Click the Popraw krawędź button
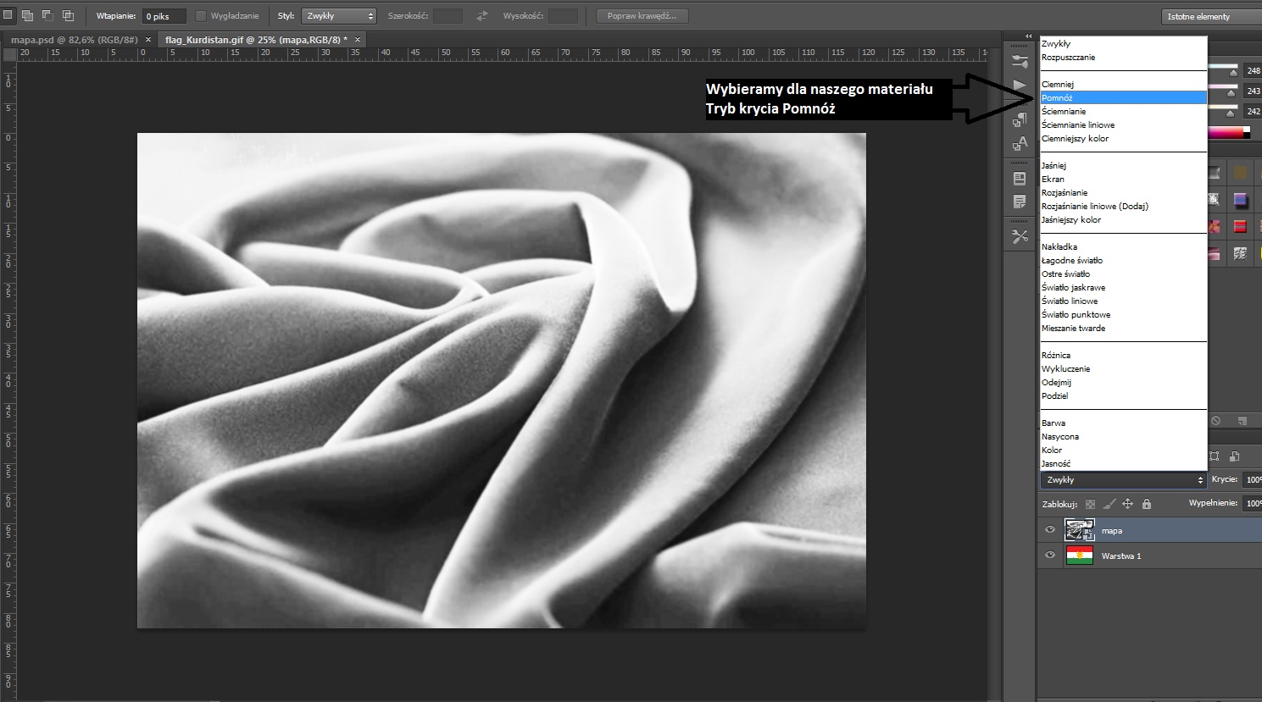The height and width of the screenshot is (702, 1262). click(x=642, y=15)
